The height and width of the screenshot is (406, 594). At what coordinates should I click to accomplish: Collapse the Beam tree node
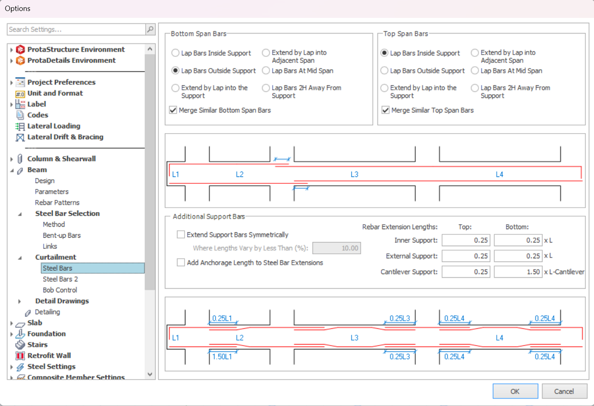12,171
